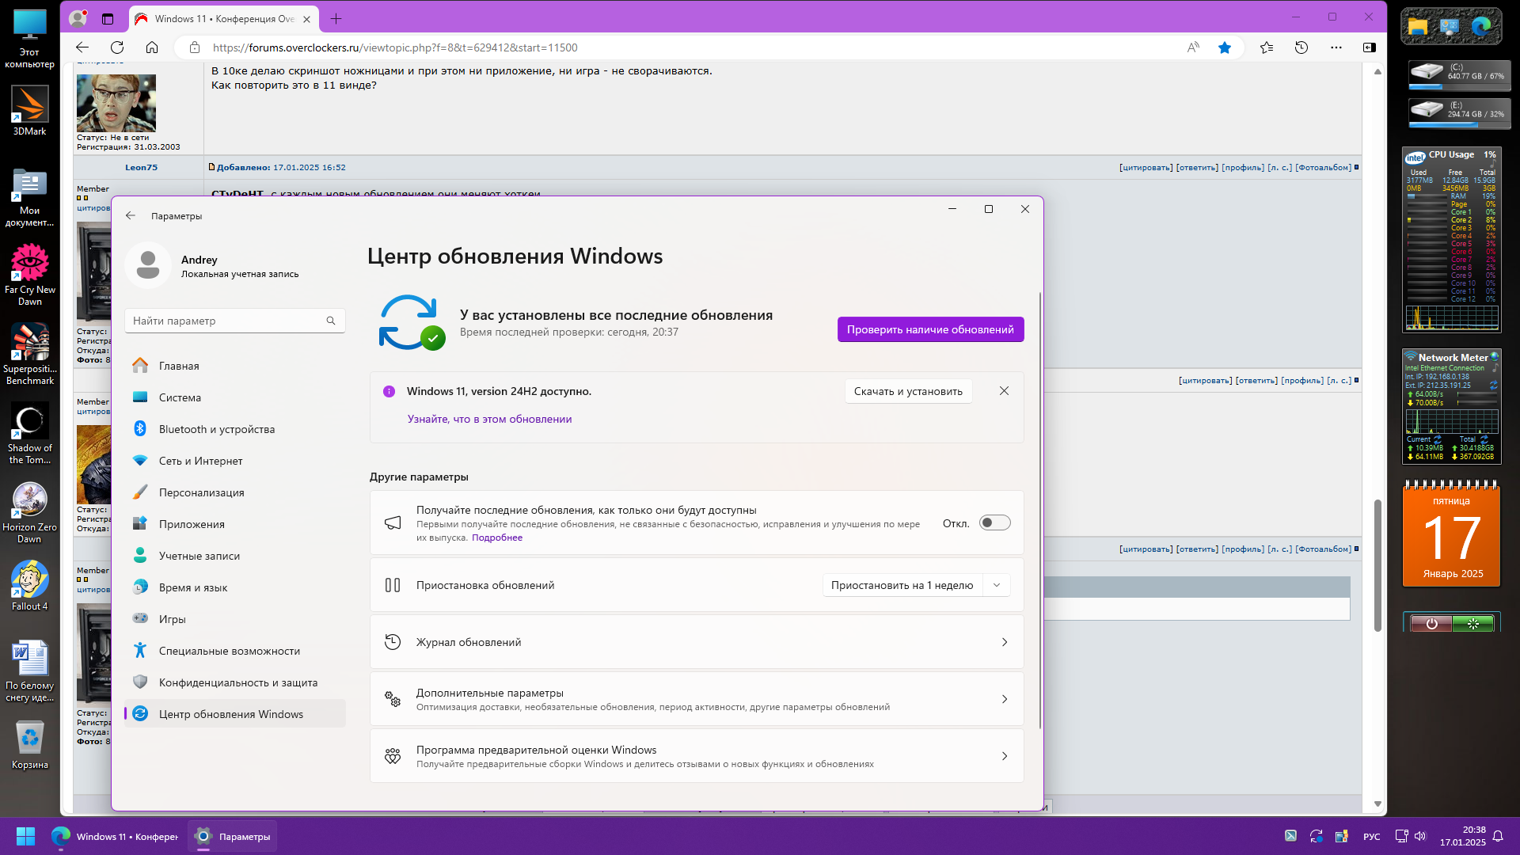Click the browser favorites star icon
1520x855 pixels.
click(x=1224, y=47)
